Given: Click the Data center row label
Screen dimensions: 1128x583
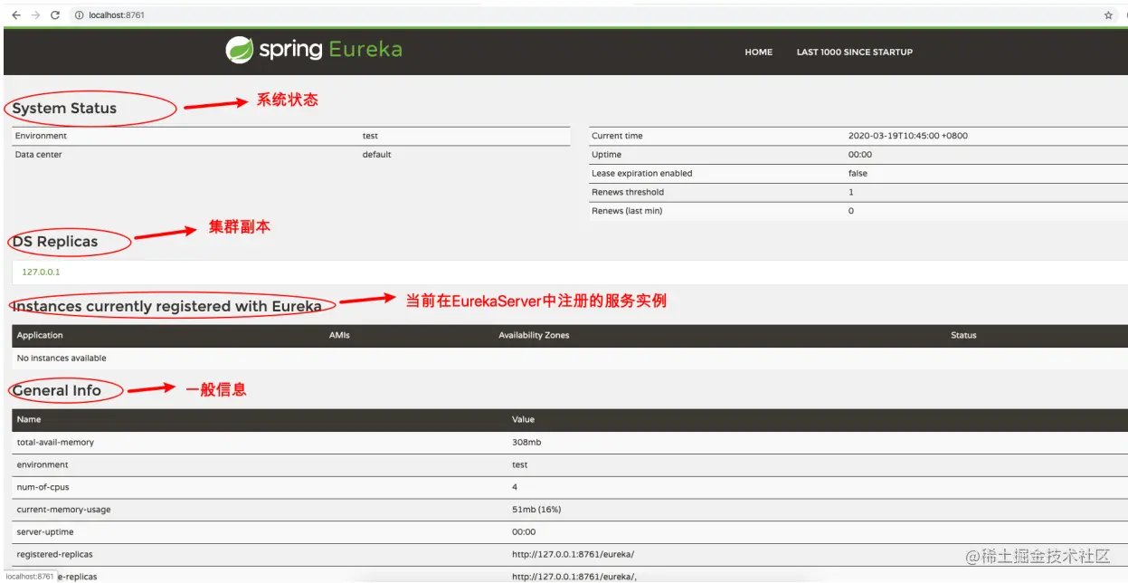Looking at the screenshot, I should tap(38, 155).
